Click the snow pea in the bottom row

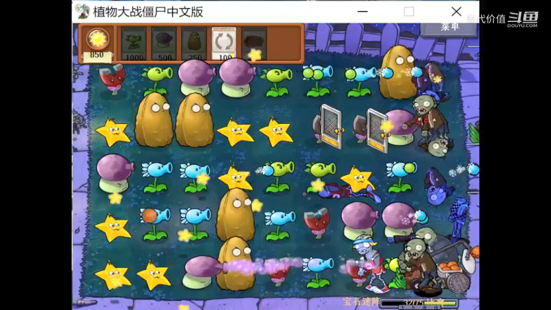tap(318, 271)
